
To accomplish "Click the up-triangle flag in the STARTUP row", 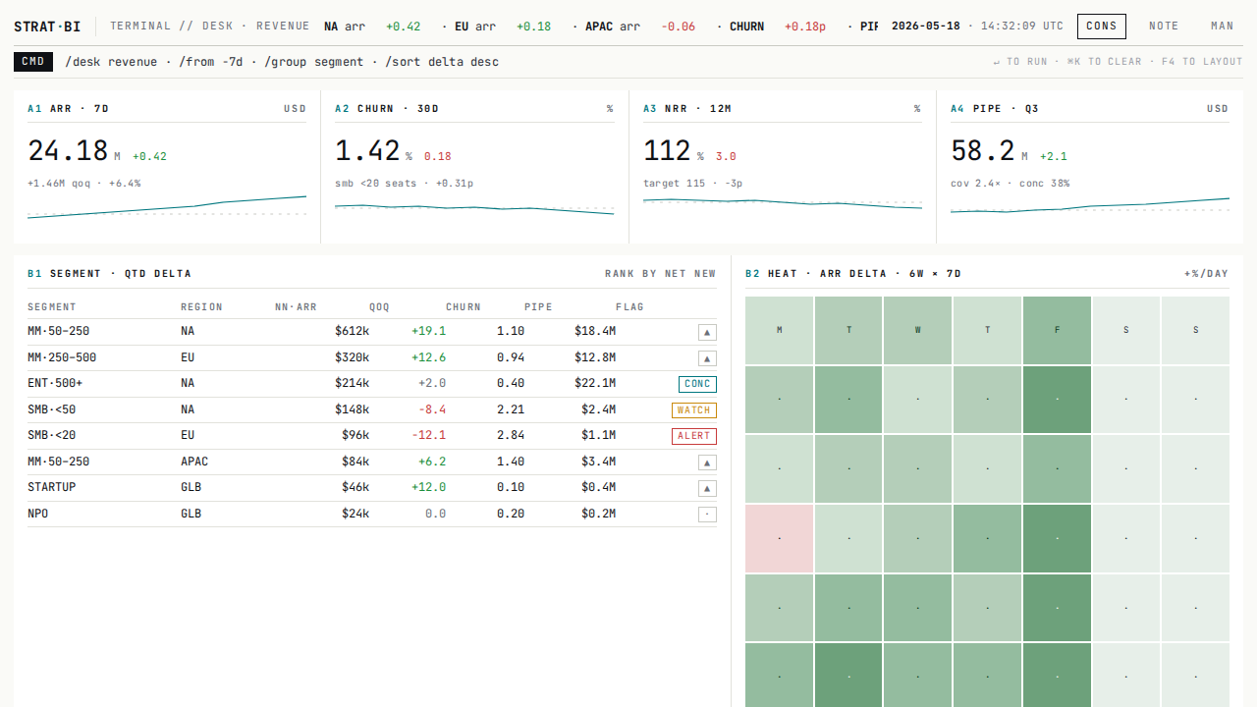I will tap(707, 488).
